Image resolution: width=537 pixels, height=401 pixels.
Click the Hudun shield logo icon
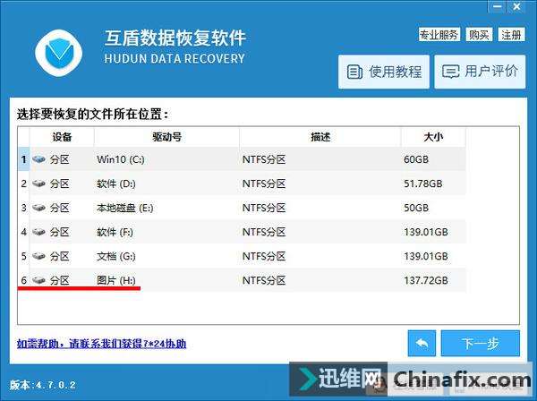(58, 53)
